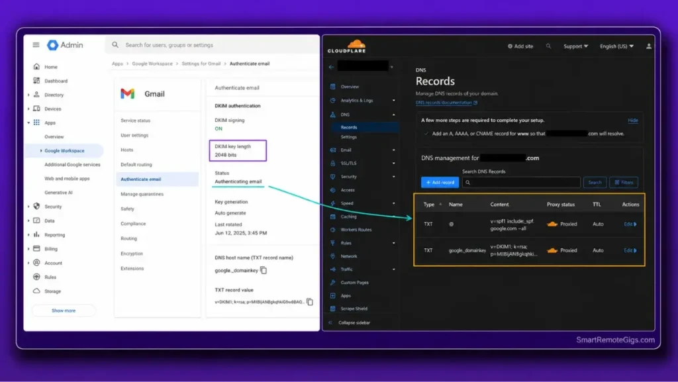Screen dimensions: 678x382
Task: Click the Google Admin logo
Action: coord(65,45)
